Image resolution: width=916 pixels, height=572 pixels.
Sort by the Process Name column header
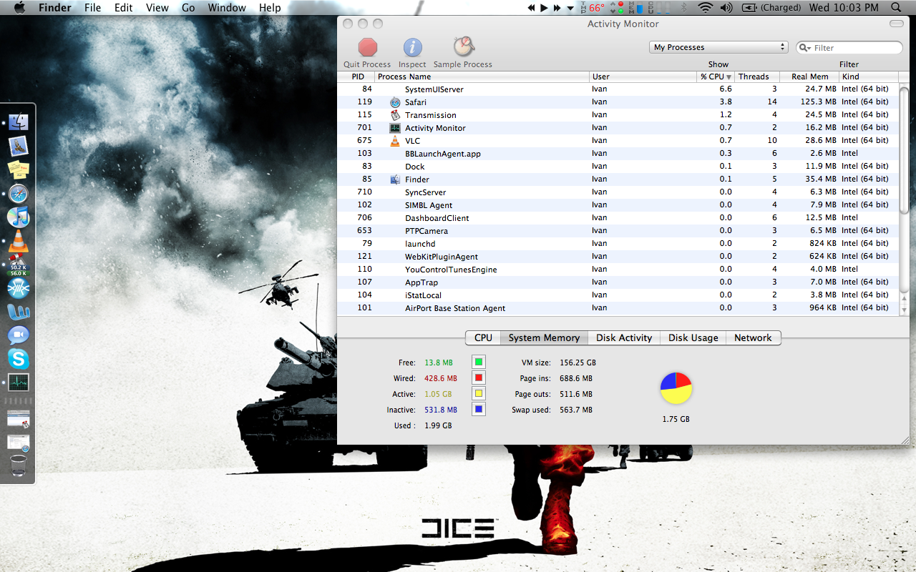click(482, 77)
